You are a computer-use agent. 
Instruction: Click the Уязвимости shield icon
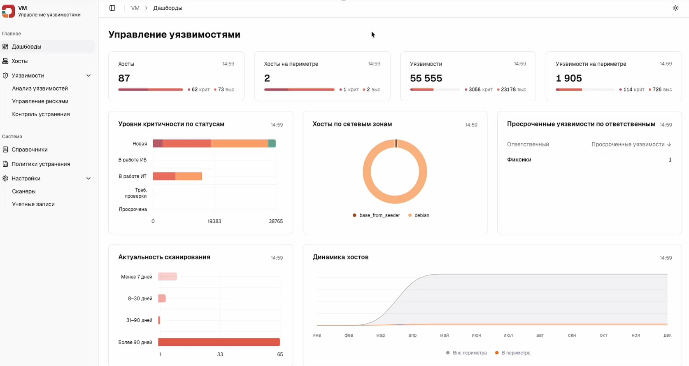(5, 75)
